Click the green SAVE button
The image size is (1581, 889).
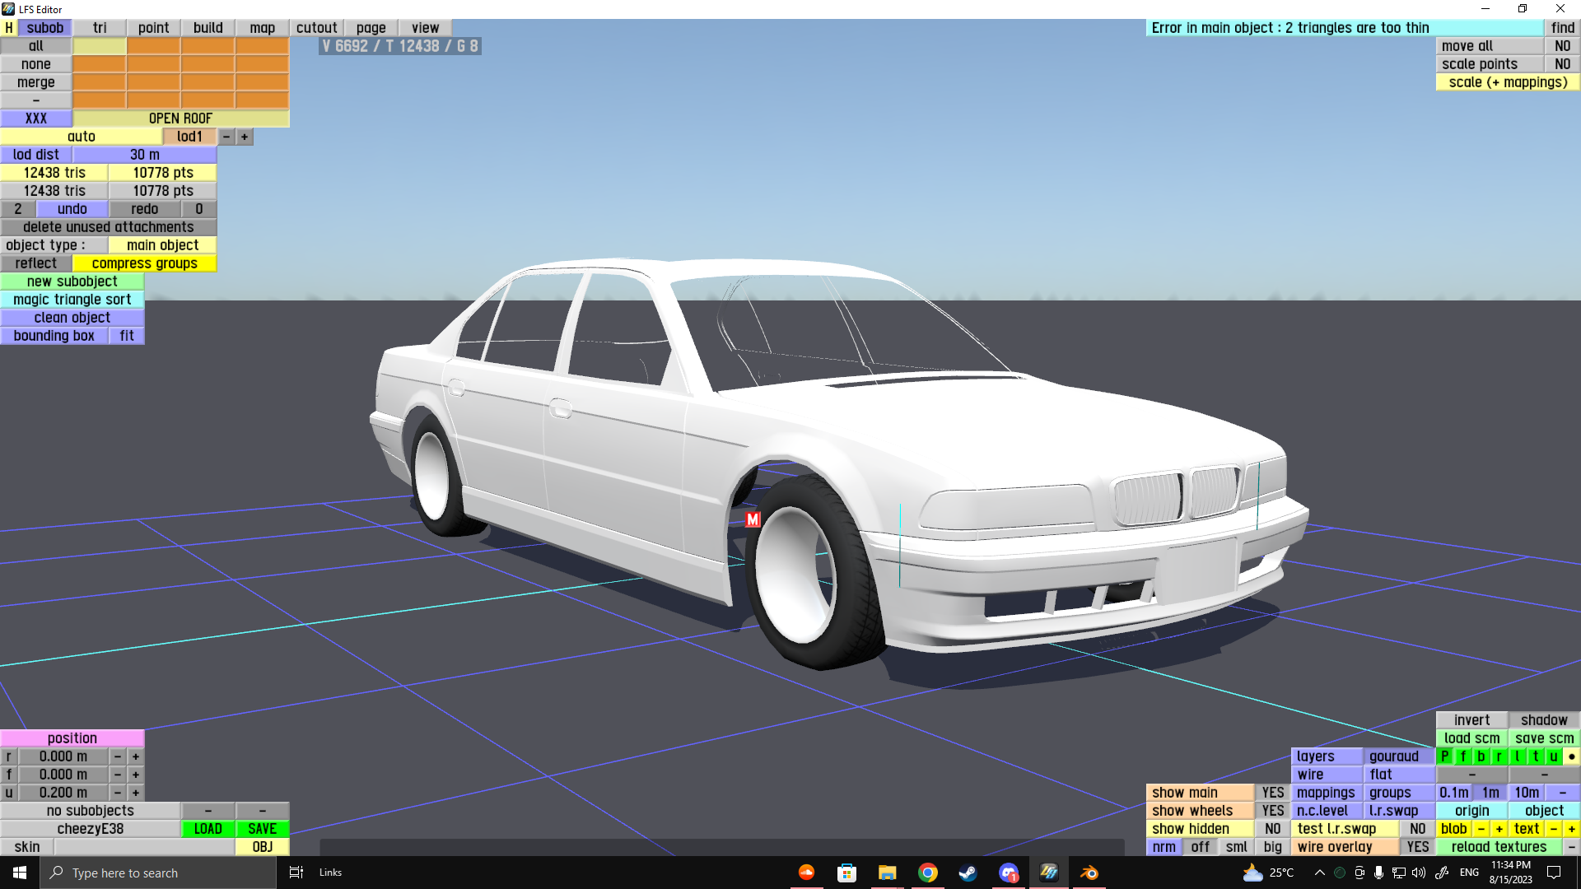262,829
